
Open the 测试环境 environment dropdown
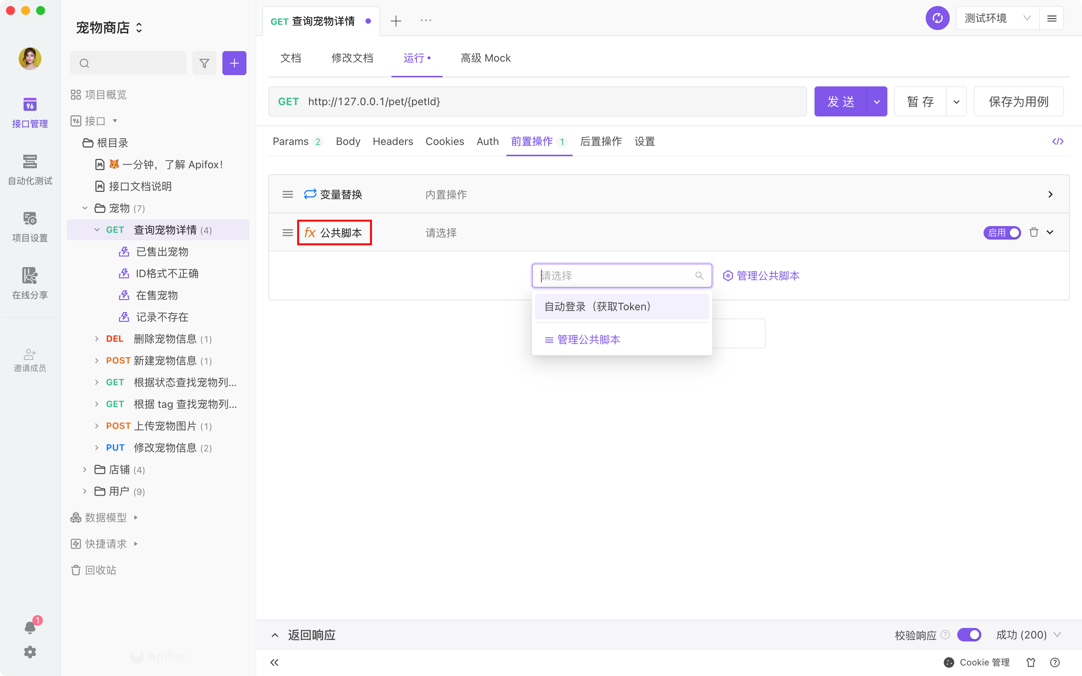[x=997, y=18]
